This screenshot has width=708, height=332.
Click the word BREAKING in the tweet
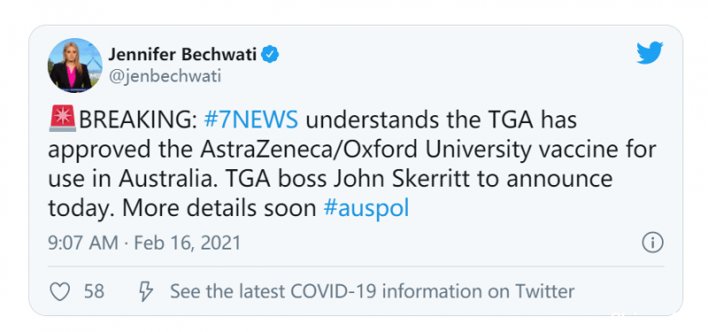coord(138,120)
